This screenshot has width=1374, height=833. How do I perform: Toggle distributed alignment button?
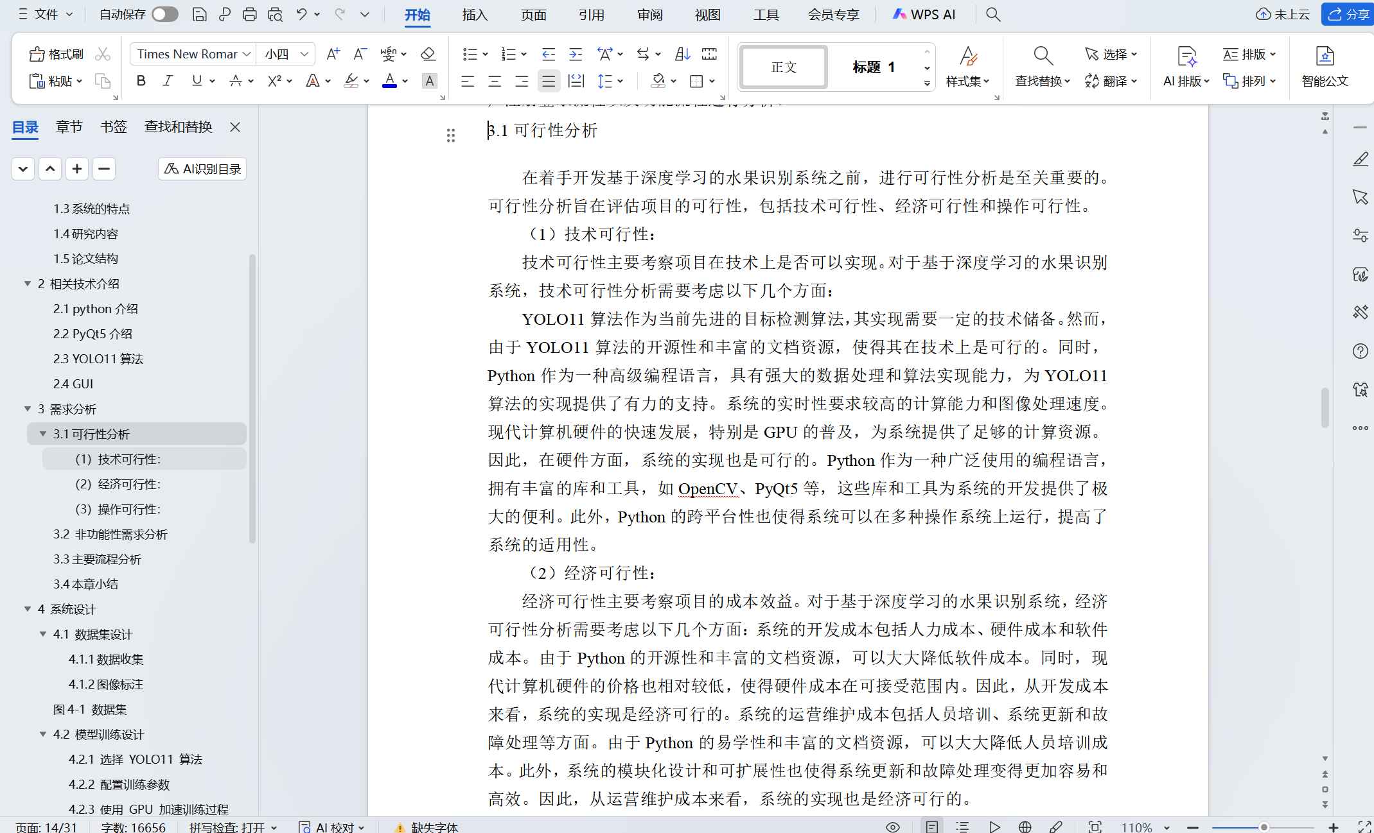(x=576, y=81)
